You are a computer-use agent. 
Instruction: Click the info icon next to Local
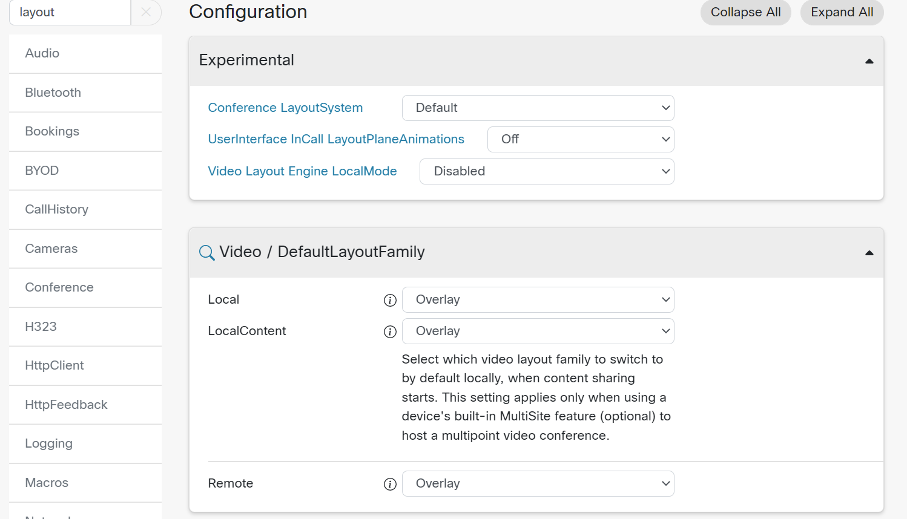[x=390, y=300]
